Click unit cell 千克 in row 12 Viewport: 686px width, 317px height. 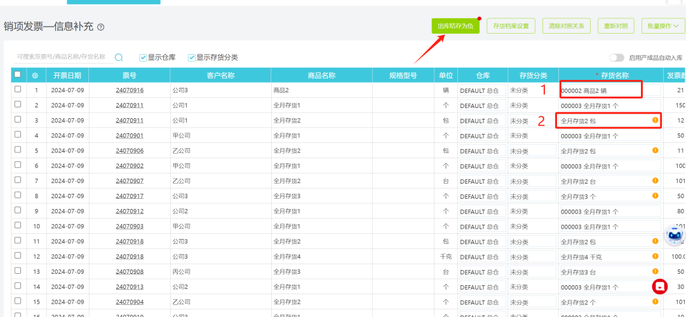tap(446, 257)
